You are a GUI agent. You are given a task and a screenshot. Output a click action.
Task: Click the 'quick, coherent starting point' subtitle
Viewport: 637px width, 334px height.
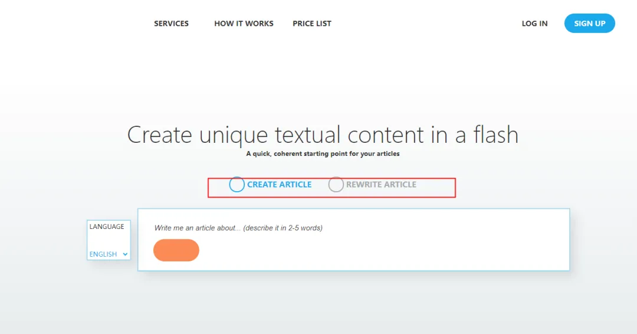coord(323,154)
